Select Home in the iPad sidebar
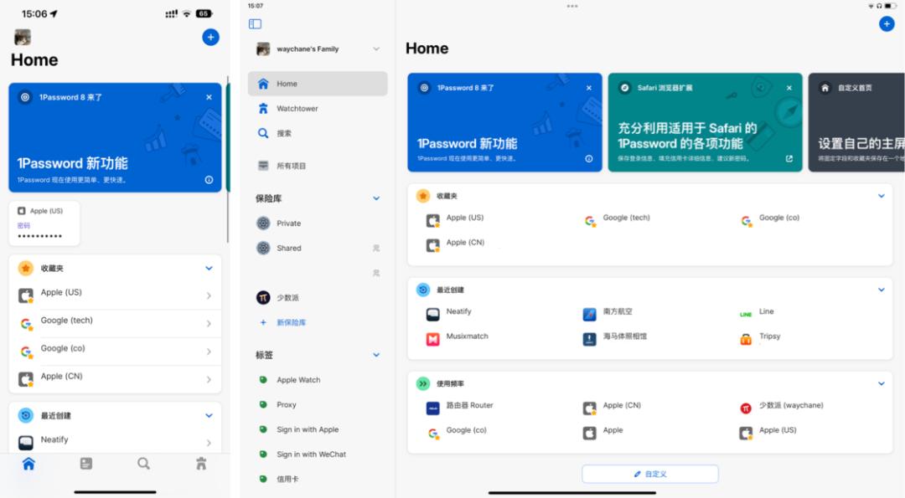Viewport: 905px width, 498px height. [318, 84]
